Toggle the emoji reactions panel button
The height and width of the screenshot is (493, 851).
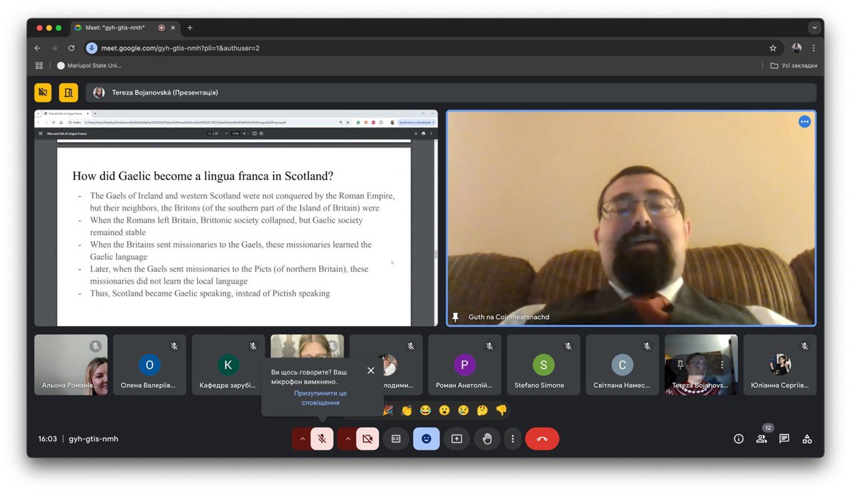pos(426,439)
